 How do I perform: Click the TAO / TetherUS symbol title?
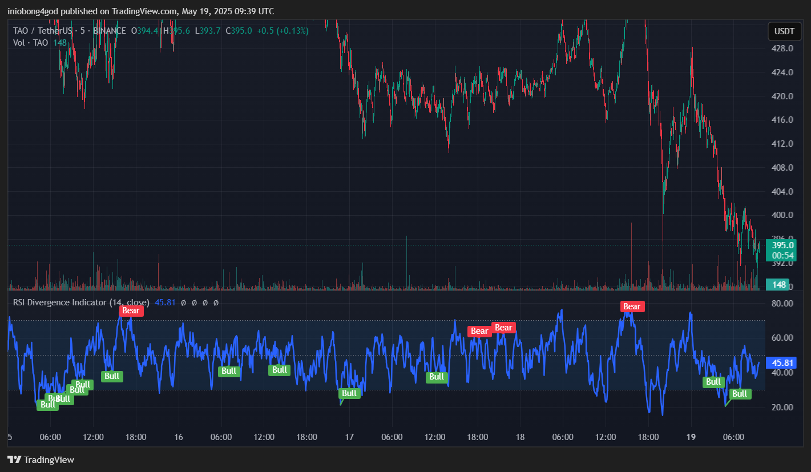point(43,31)
